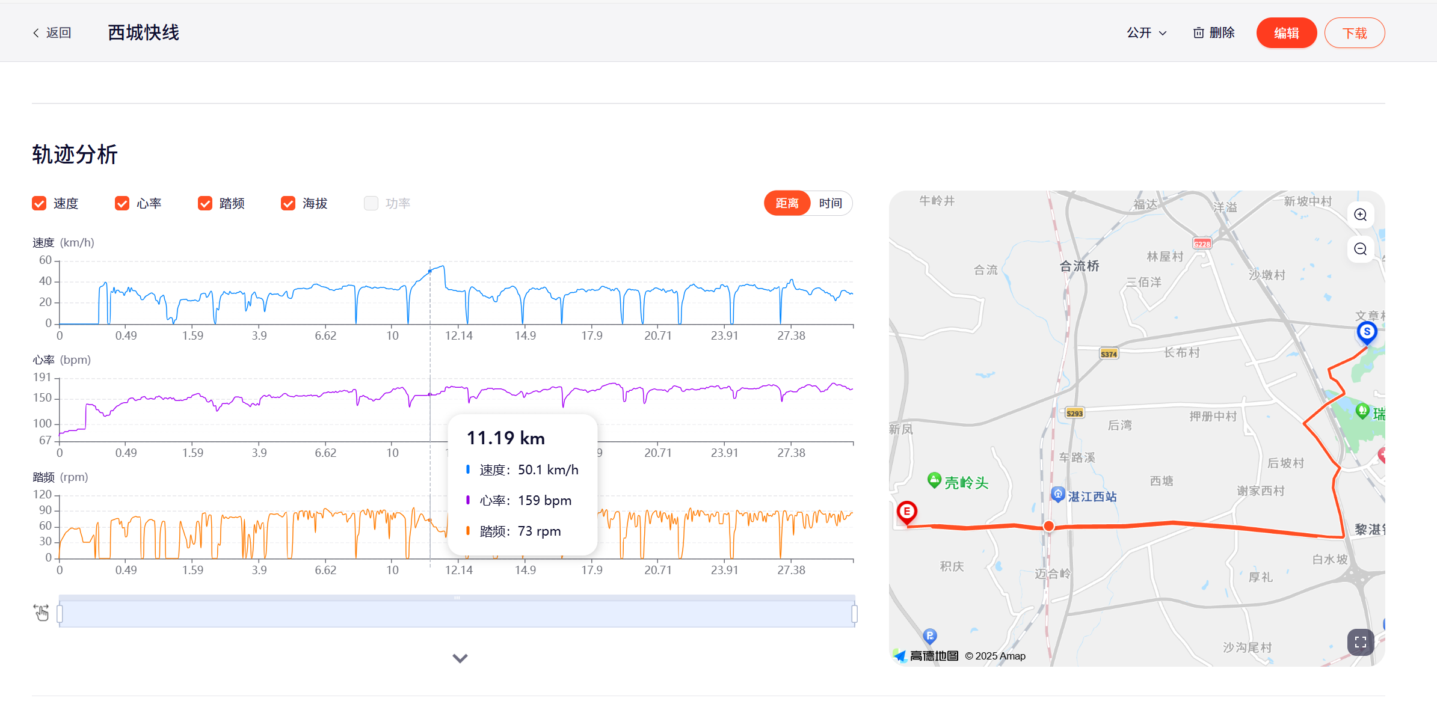Image resolution: width=1437 pixels, height=716 pixels.
Task: Select the 距离 distance tab
Action: pos(787,203)
